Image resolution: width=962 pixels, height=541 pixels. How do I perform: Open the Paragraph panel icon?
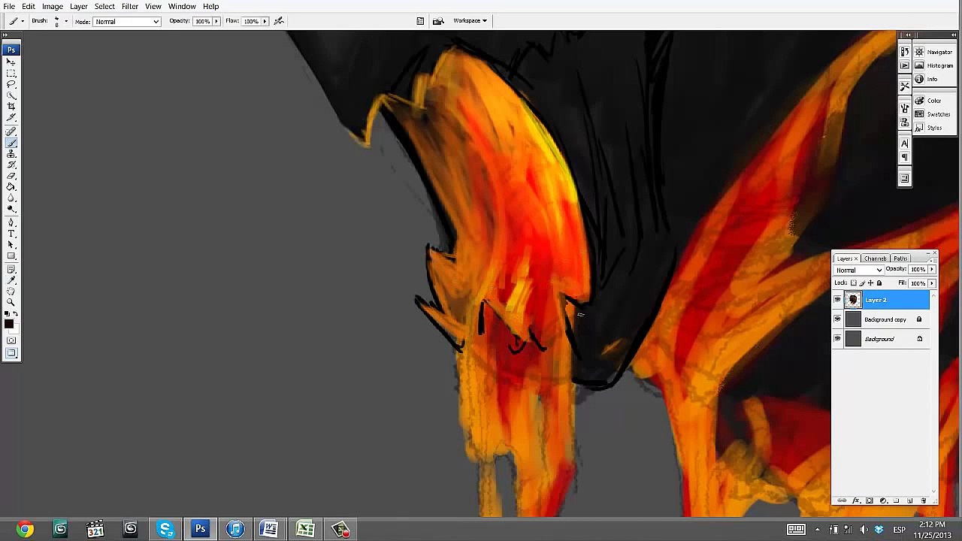[x=905, y=157]
